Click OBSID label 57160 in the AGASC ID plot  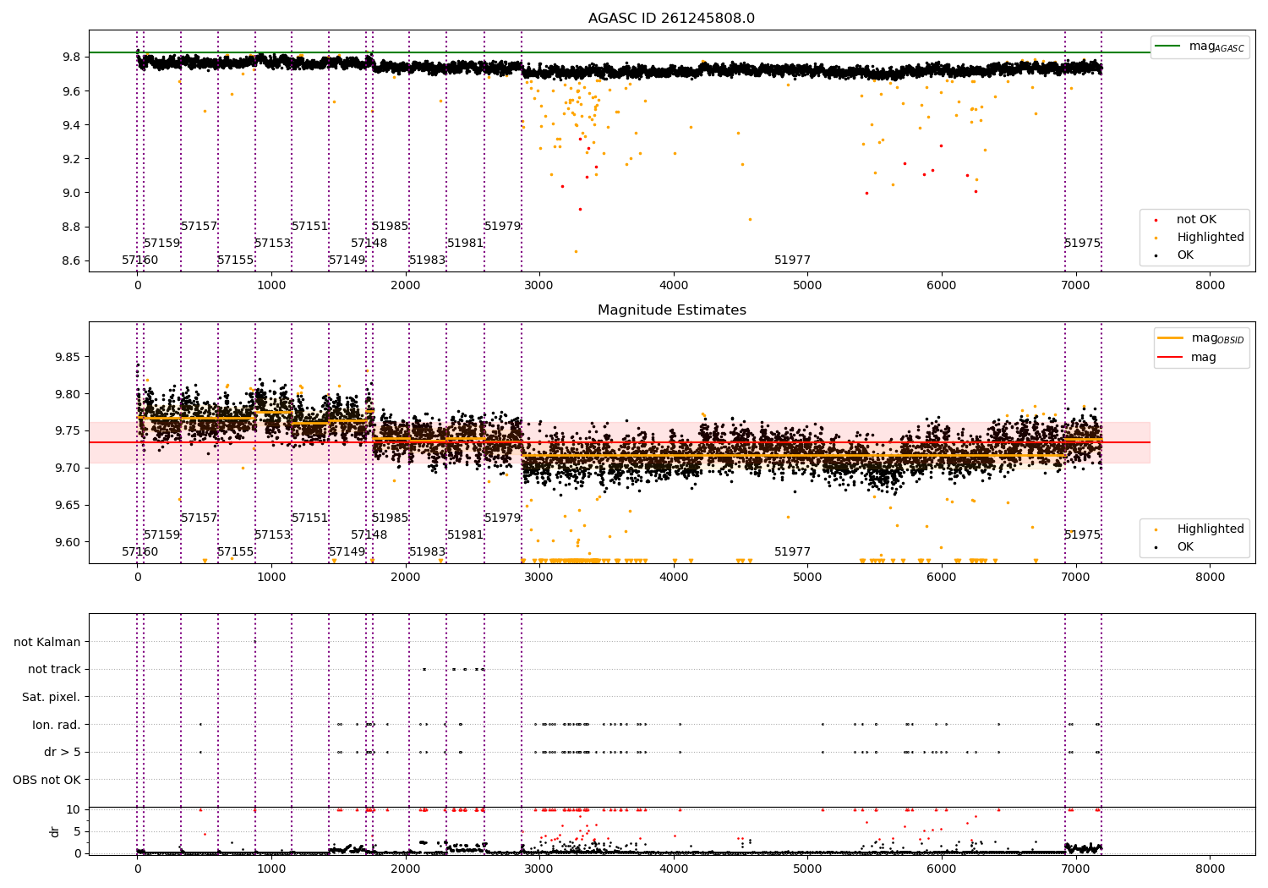pos(139,260)
